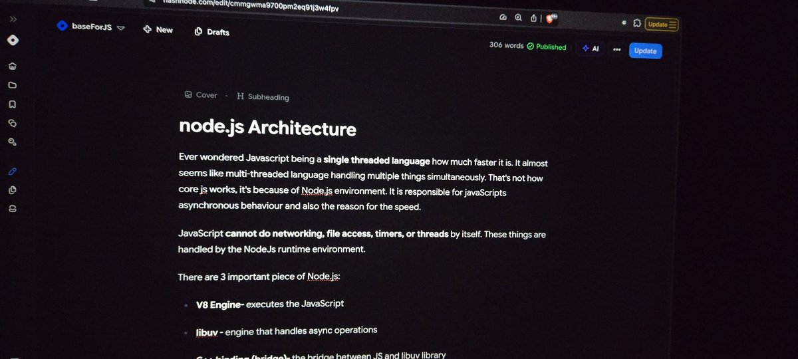This screenshot has height=359, width=798.
Task: Add a Subheading
Action: (263, 96)
